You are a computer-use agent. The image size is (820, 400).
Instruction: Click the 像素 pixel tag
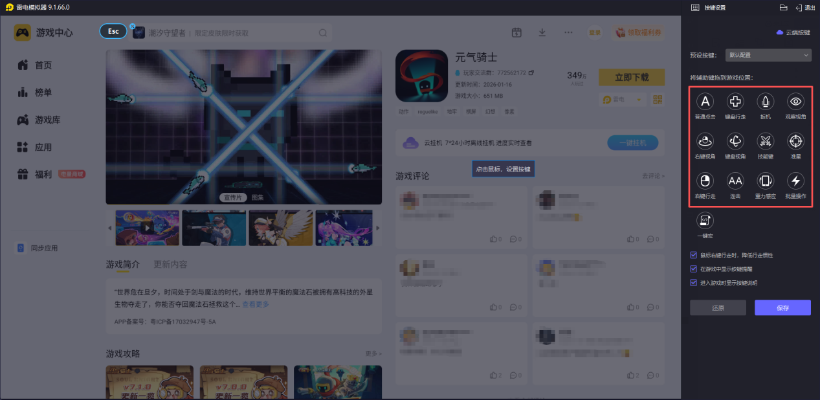click(x=510, y=111)
